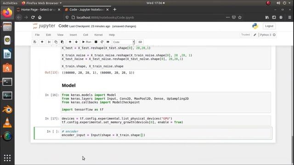Viewport: 294px width, 165px height.
Task: Show Applications grid in the dock
Action: [7, 158]
